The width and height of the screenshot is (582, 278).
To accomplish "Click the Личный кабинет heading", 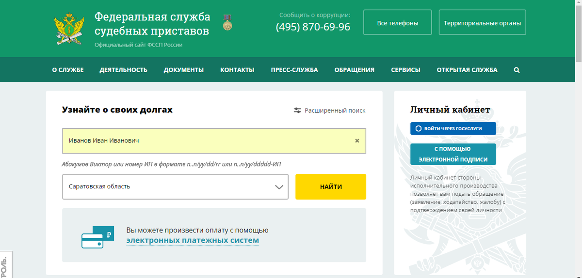I will [450, 109].
